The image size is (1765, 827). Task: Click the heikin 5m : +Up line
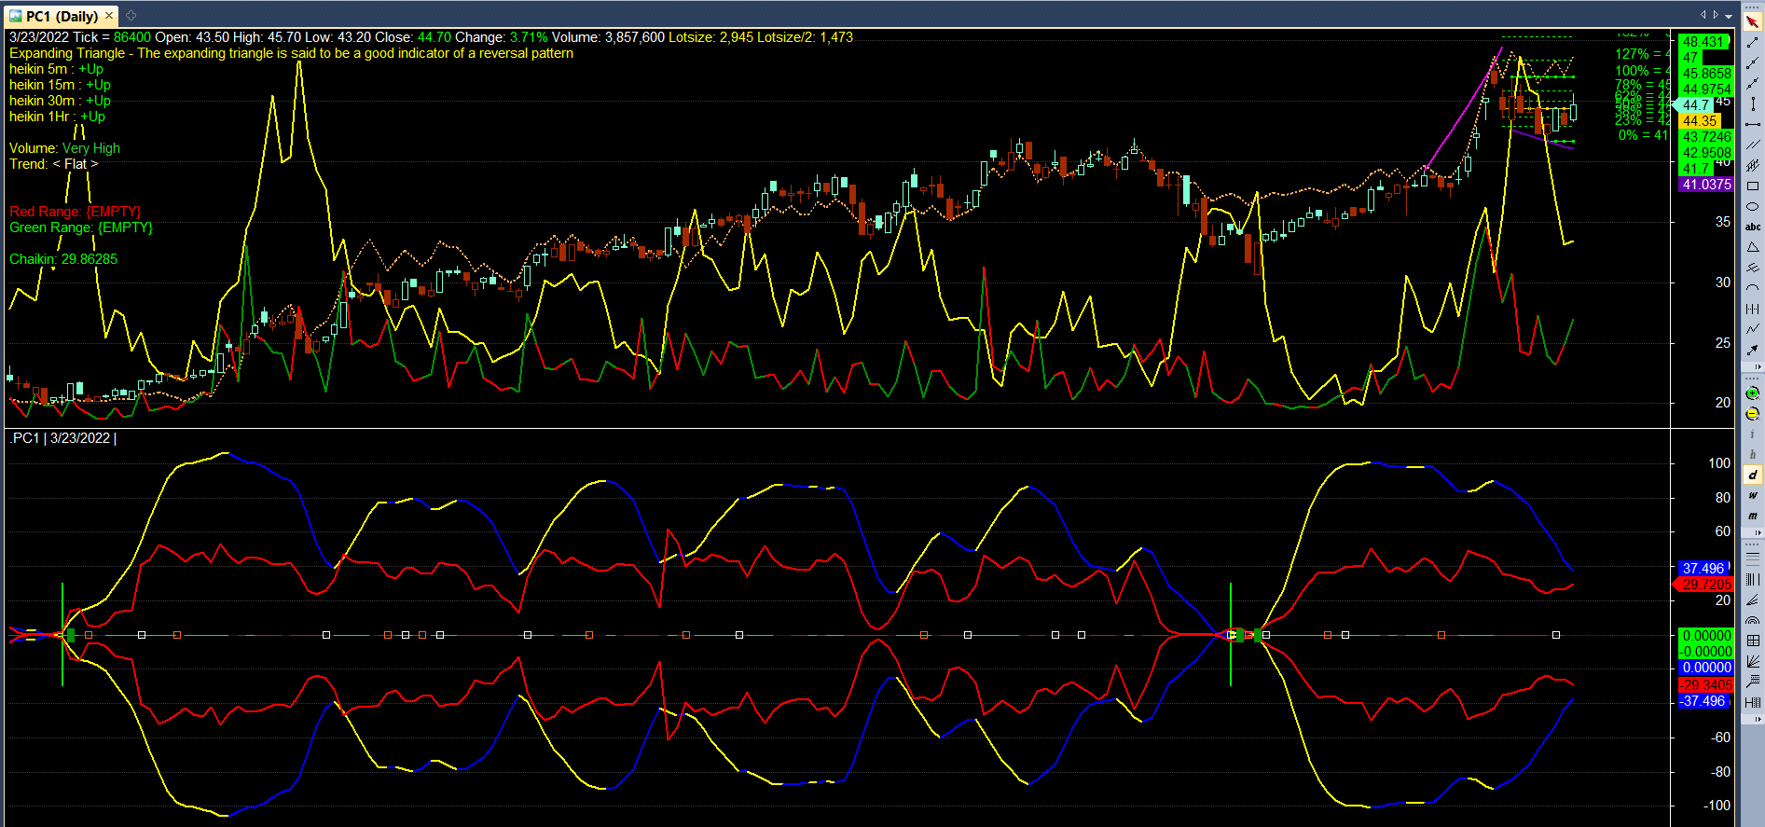pyautogui.click(x=56, y=69)
